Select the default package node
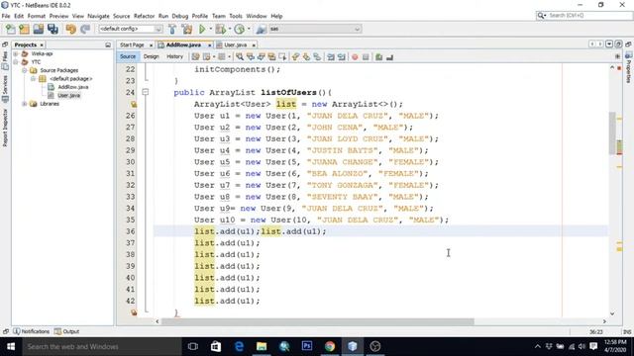634x356 pixels. [70, 79]
